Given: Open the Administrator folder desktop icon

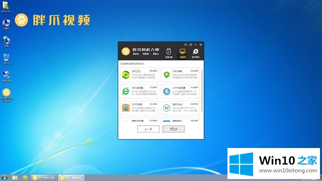Looking at the screenshot, I should 6,7.
